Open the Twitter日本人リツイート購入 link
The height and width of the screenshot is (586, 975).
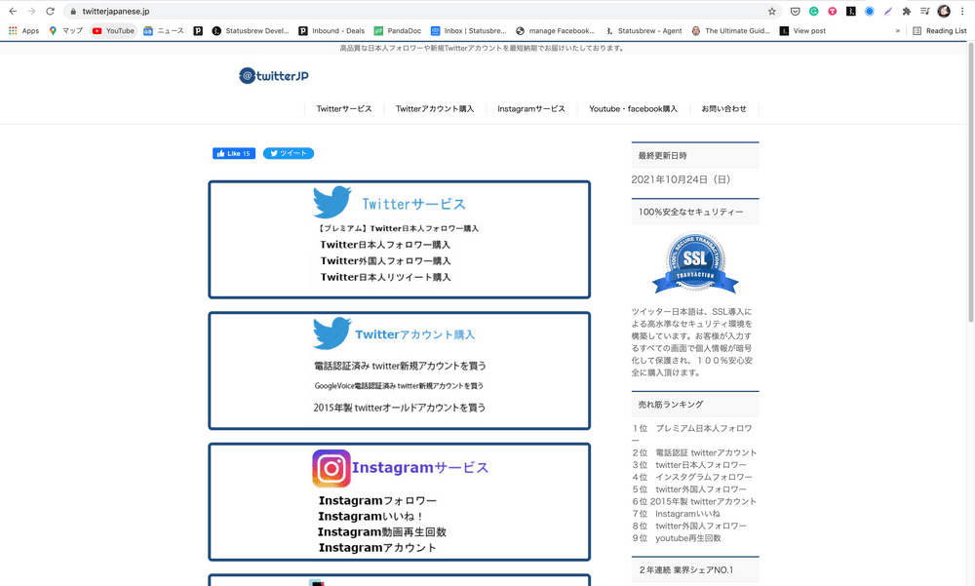pos(386,278)
